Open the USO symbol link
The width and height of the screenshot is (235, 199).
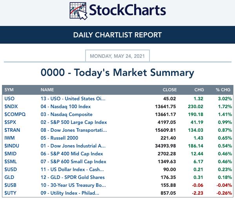[x=9, y=99]
